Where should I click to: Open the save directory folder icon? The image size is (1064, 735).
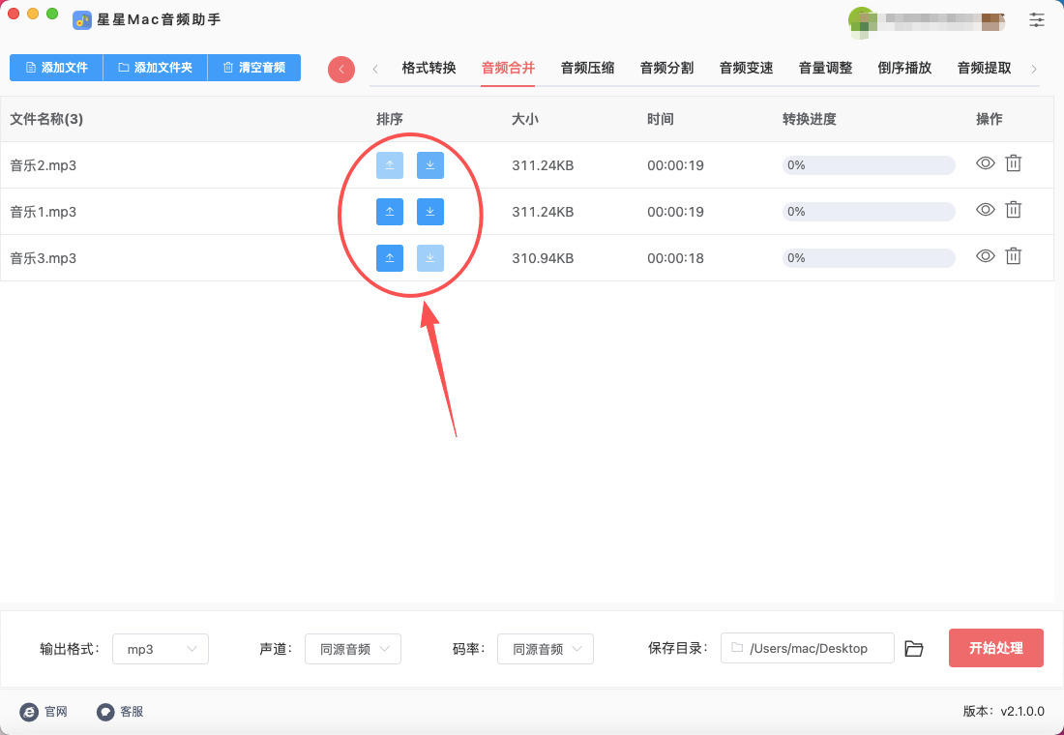click(914, 649)
